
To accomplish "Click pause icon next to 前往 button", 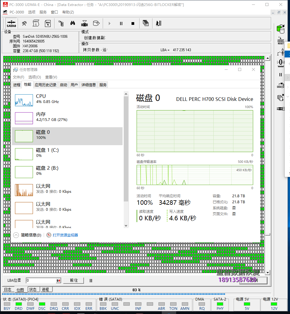I will pos(91,280).
